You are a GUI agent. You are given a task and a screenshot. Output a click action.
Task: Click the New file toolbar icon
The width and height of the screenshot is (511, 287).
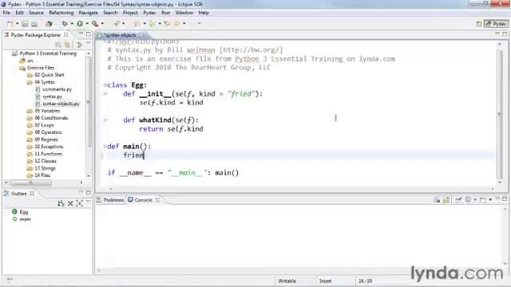(10, 24)
